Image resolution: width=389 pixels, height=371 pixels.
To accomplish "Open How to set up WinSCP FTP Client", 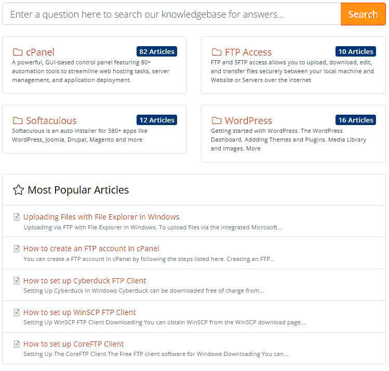I will point(79,312).
